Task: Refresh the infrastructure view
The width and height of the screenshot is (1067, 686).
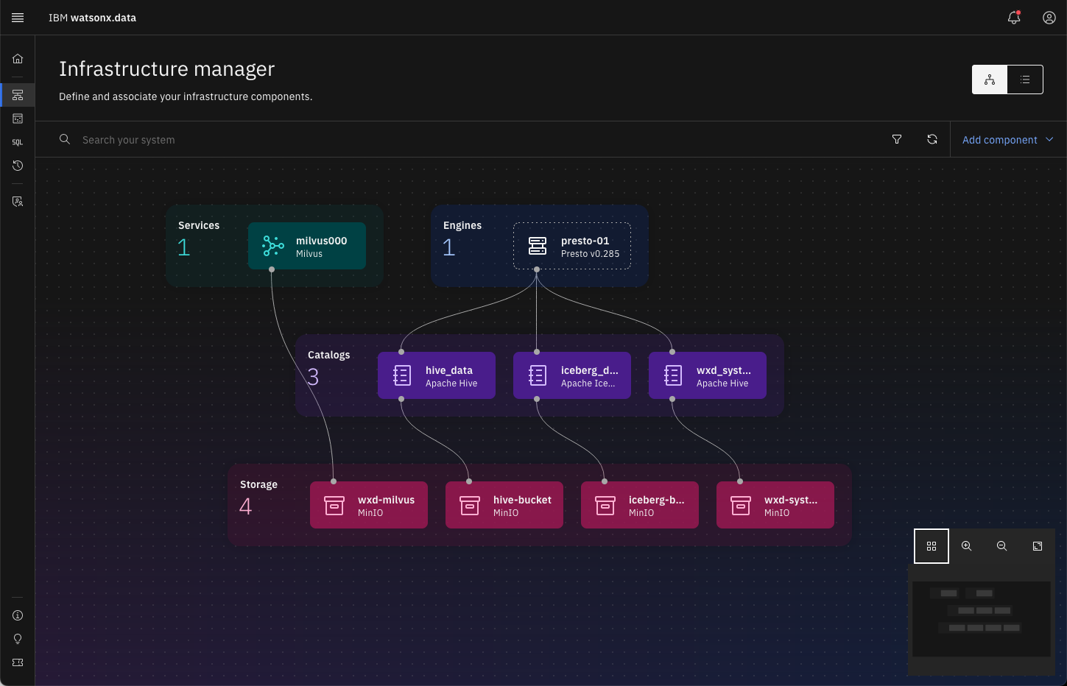Action: (x=932, y=139)
